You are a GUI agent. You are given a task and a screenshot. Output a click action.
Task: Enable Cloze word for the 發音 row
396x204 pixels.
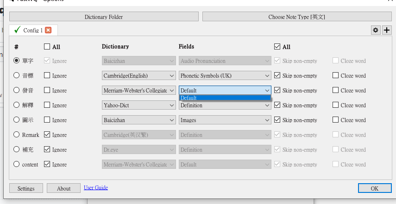335,90
